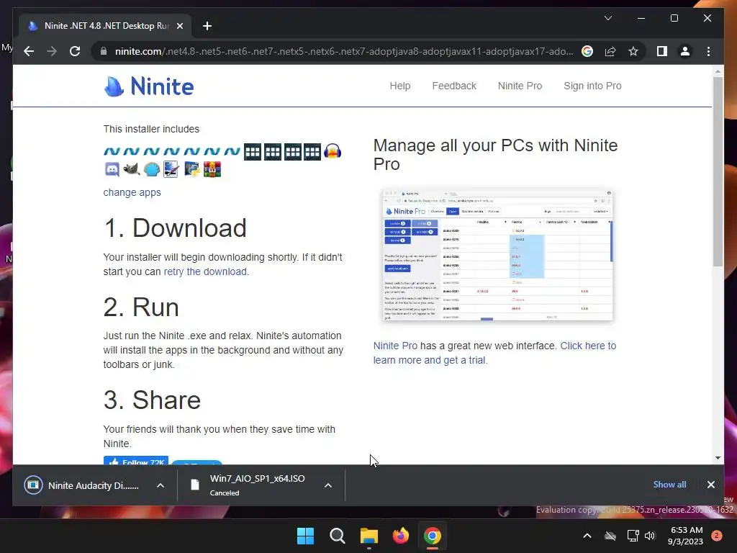The height and width of the screenshot is (553, 737).
Task: Click the Google icon in address bar
Action: tap(587, 51)
